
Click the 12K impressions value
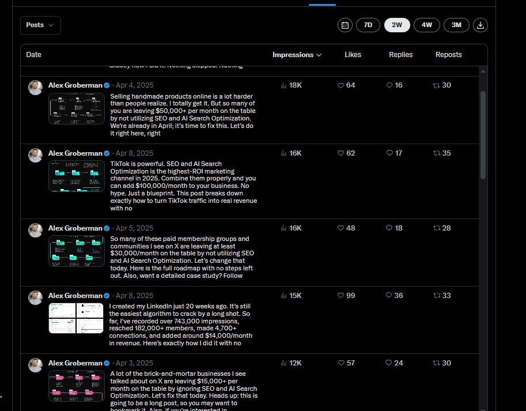295,363
